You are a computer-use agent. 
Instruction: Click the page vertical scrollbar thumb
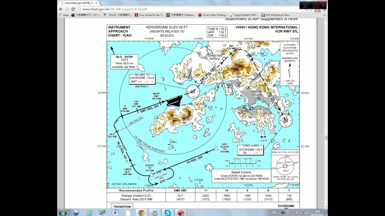click(325, 137)
